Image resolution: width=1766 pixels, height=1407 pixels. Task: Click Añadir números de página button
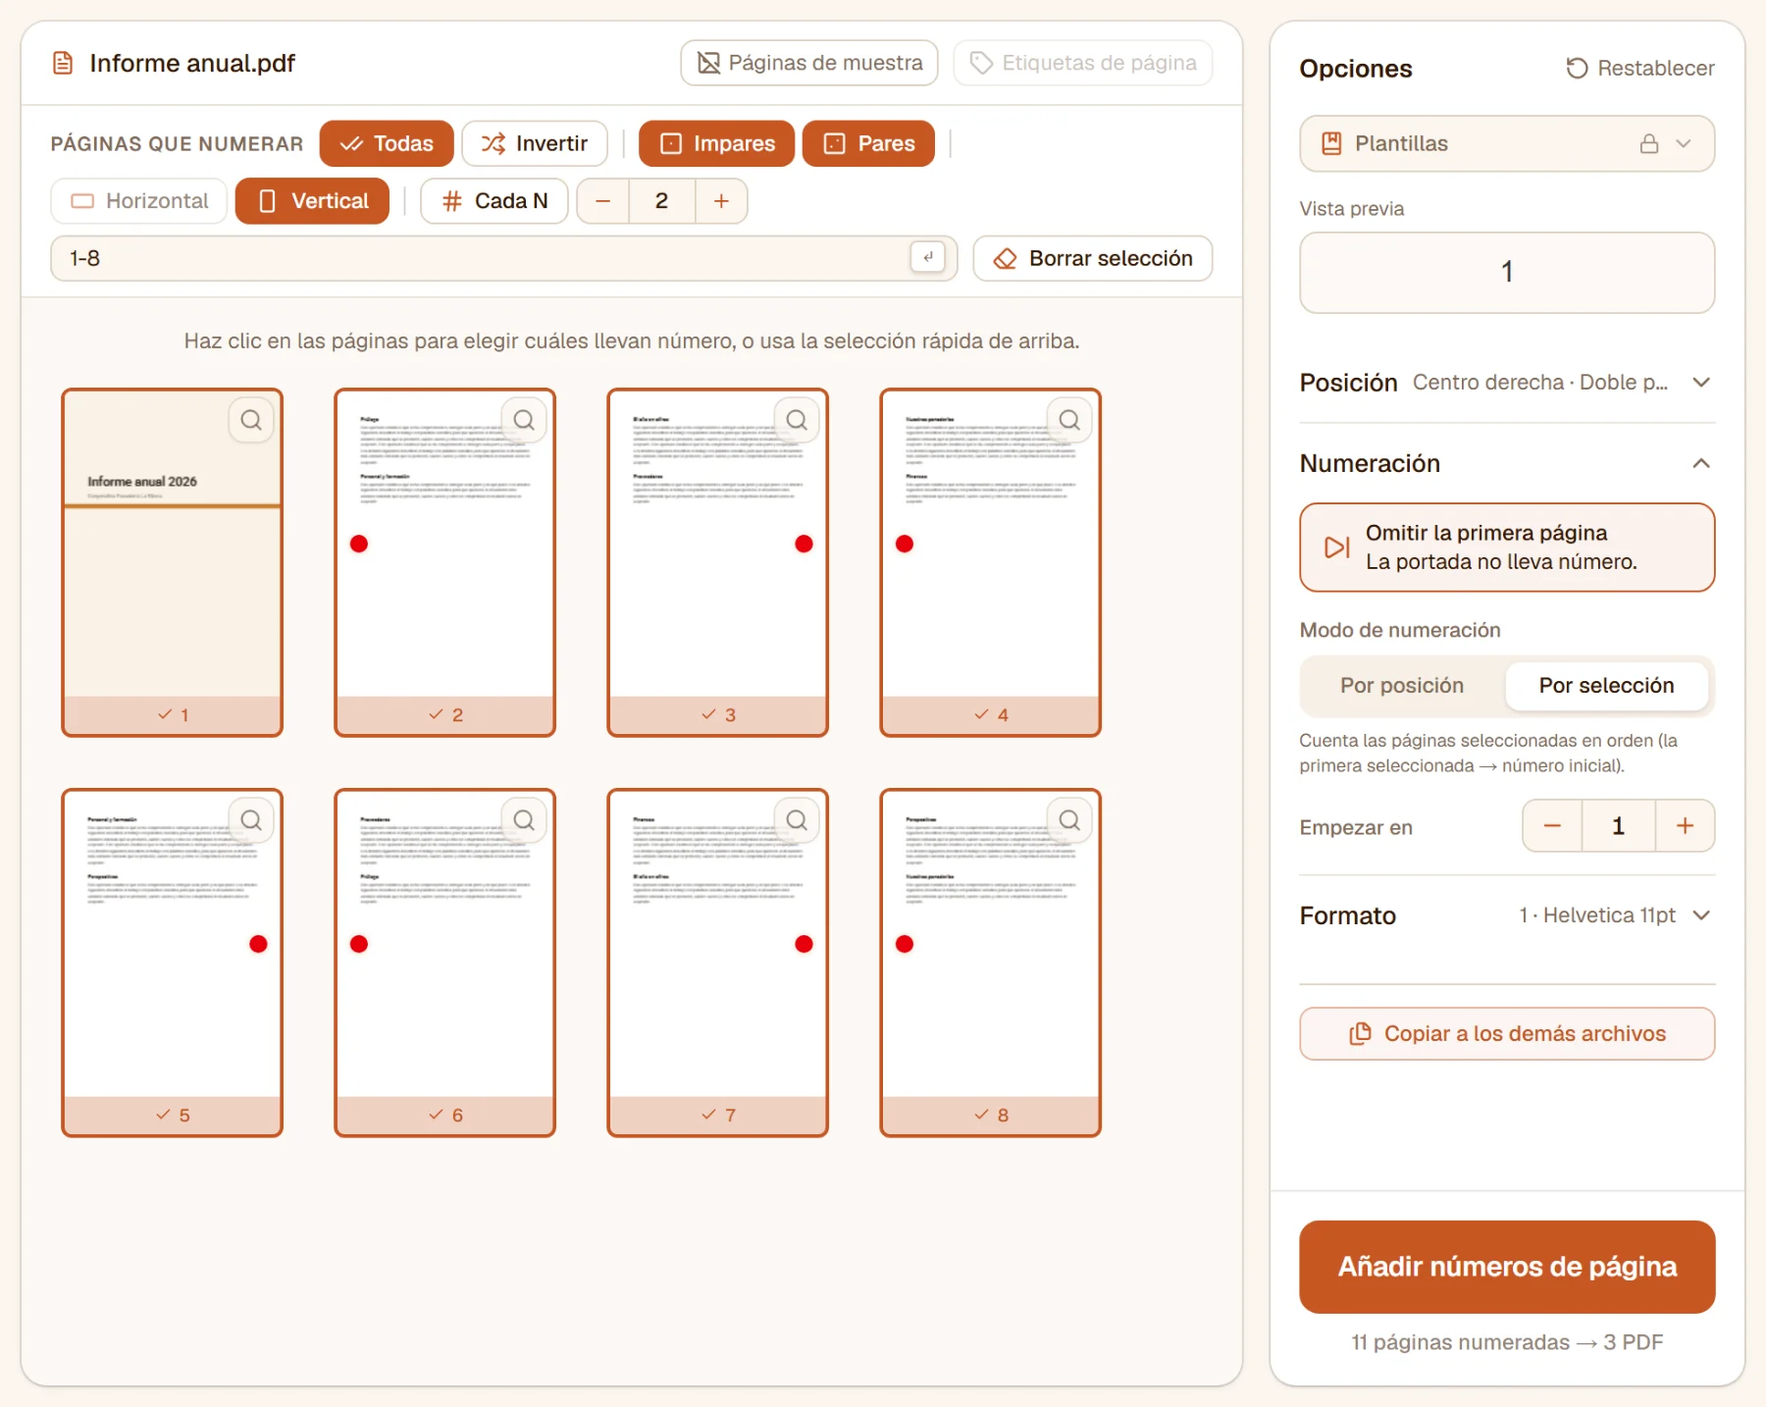pos(1507,1267)
